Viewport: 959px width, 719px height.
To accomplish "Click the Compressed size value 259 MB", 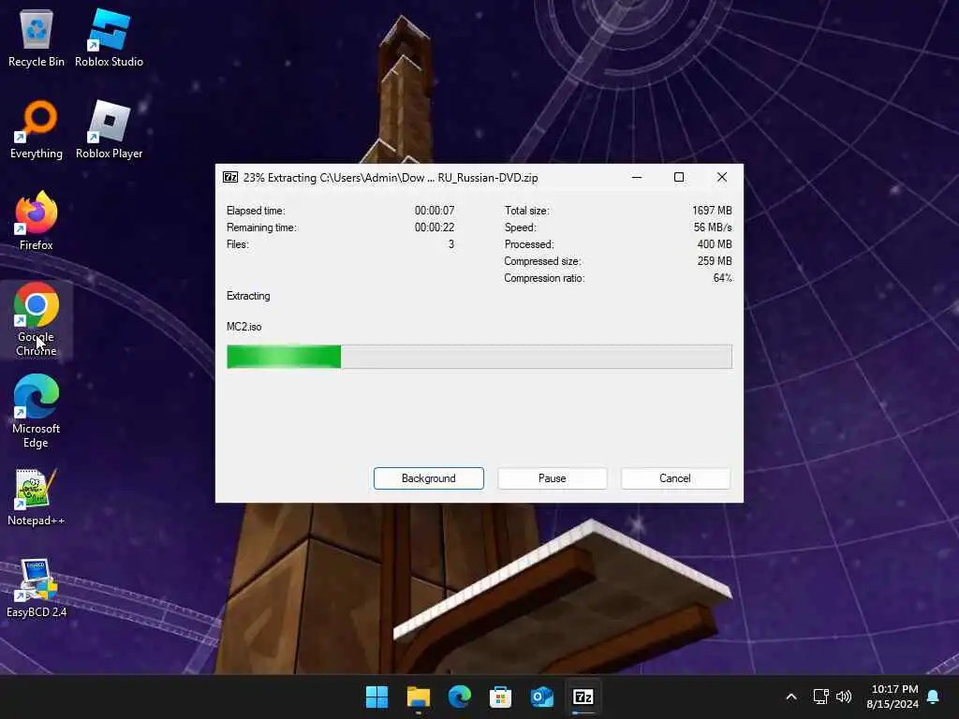I will (715, 261).
